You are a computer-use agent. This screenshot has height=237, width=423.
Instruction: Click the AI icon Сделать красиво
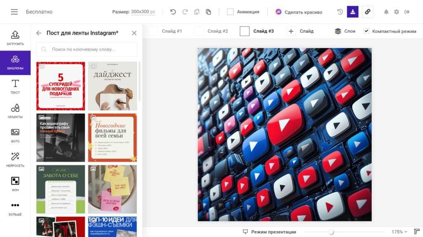pos(278,12)
